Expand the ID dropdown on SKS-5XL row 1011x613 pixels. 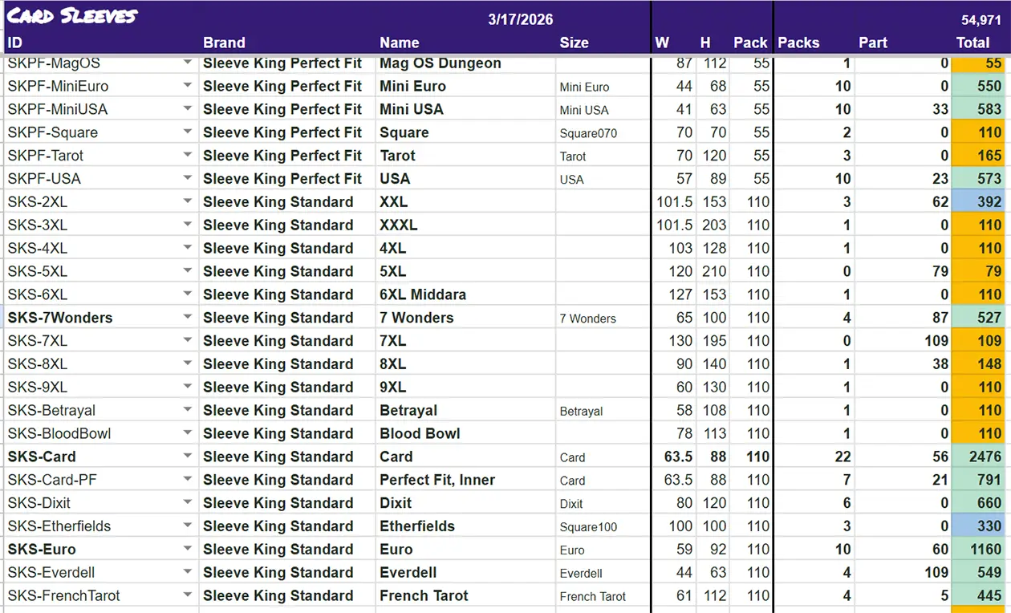(188, 271)
